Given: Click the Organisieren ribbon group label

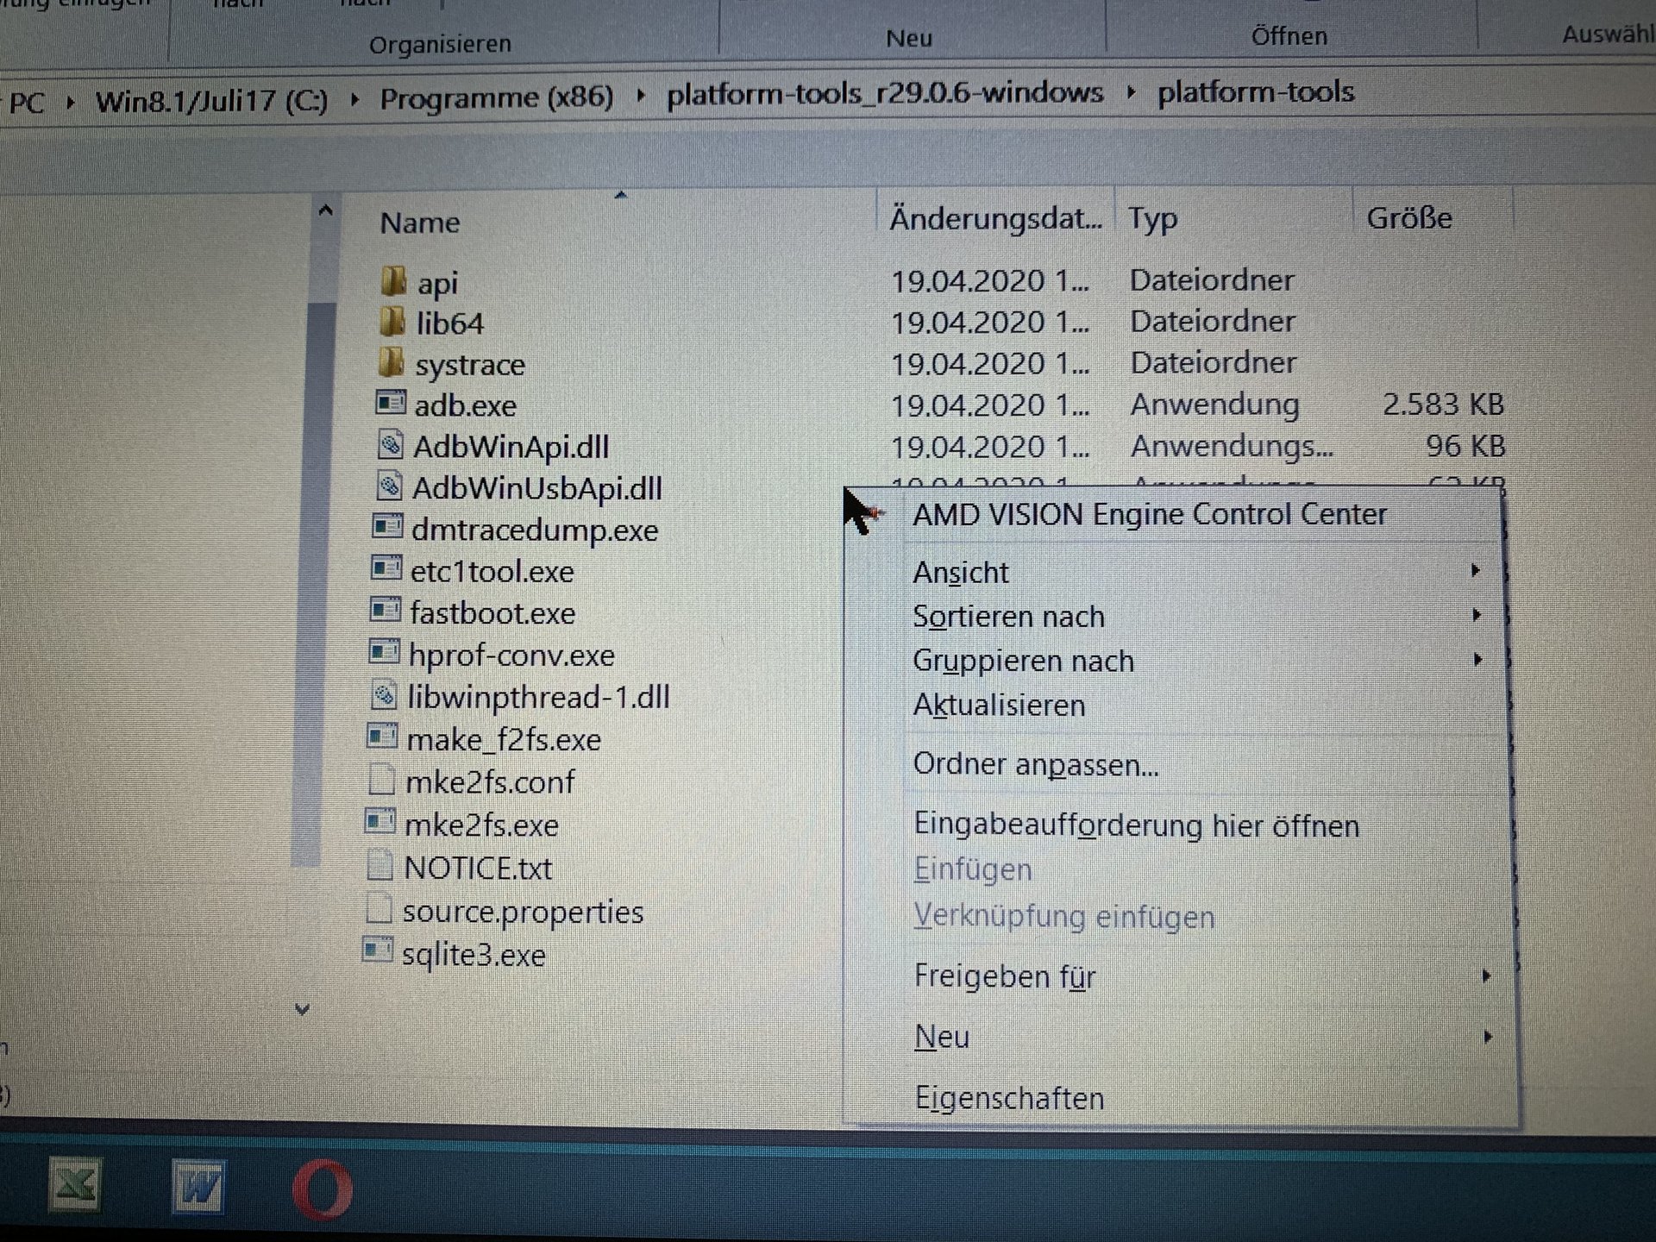Looking at the screenshot, I should [x=440, y=44].
